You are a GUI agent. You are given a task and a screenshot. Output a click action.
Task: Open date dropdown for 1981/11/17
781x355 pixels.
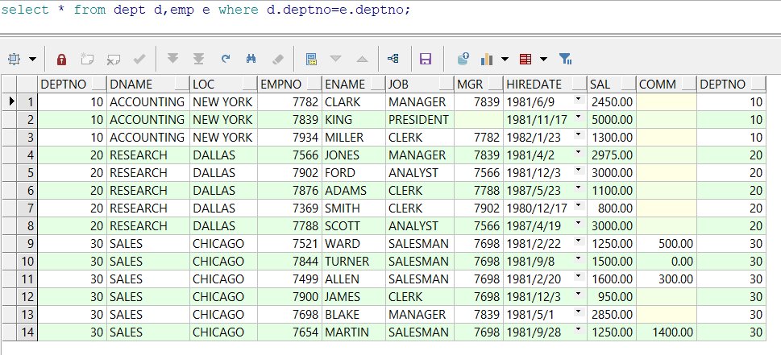tap(578, 118)
